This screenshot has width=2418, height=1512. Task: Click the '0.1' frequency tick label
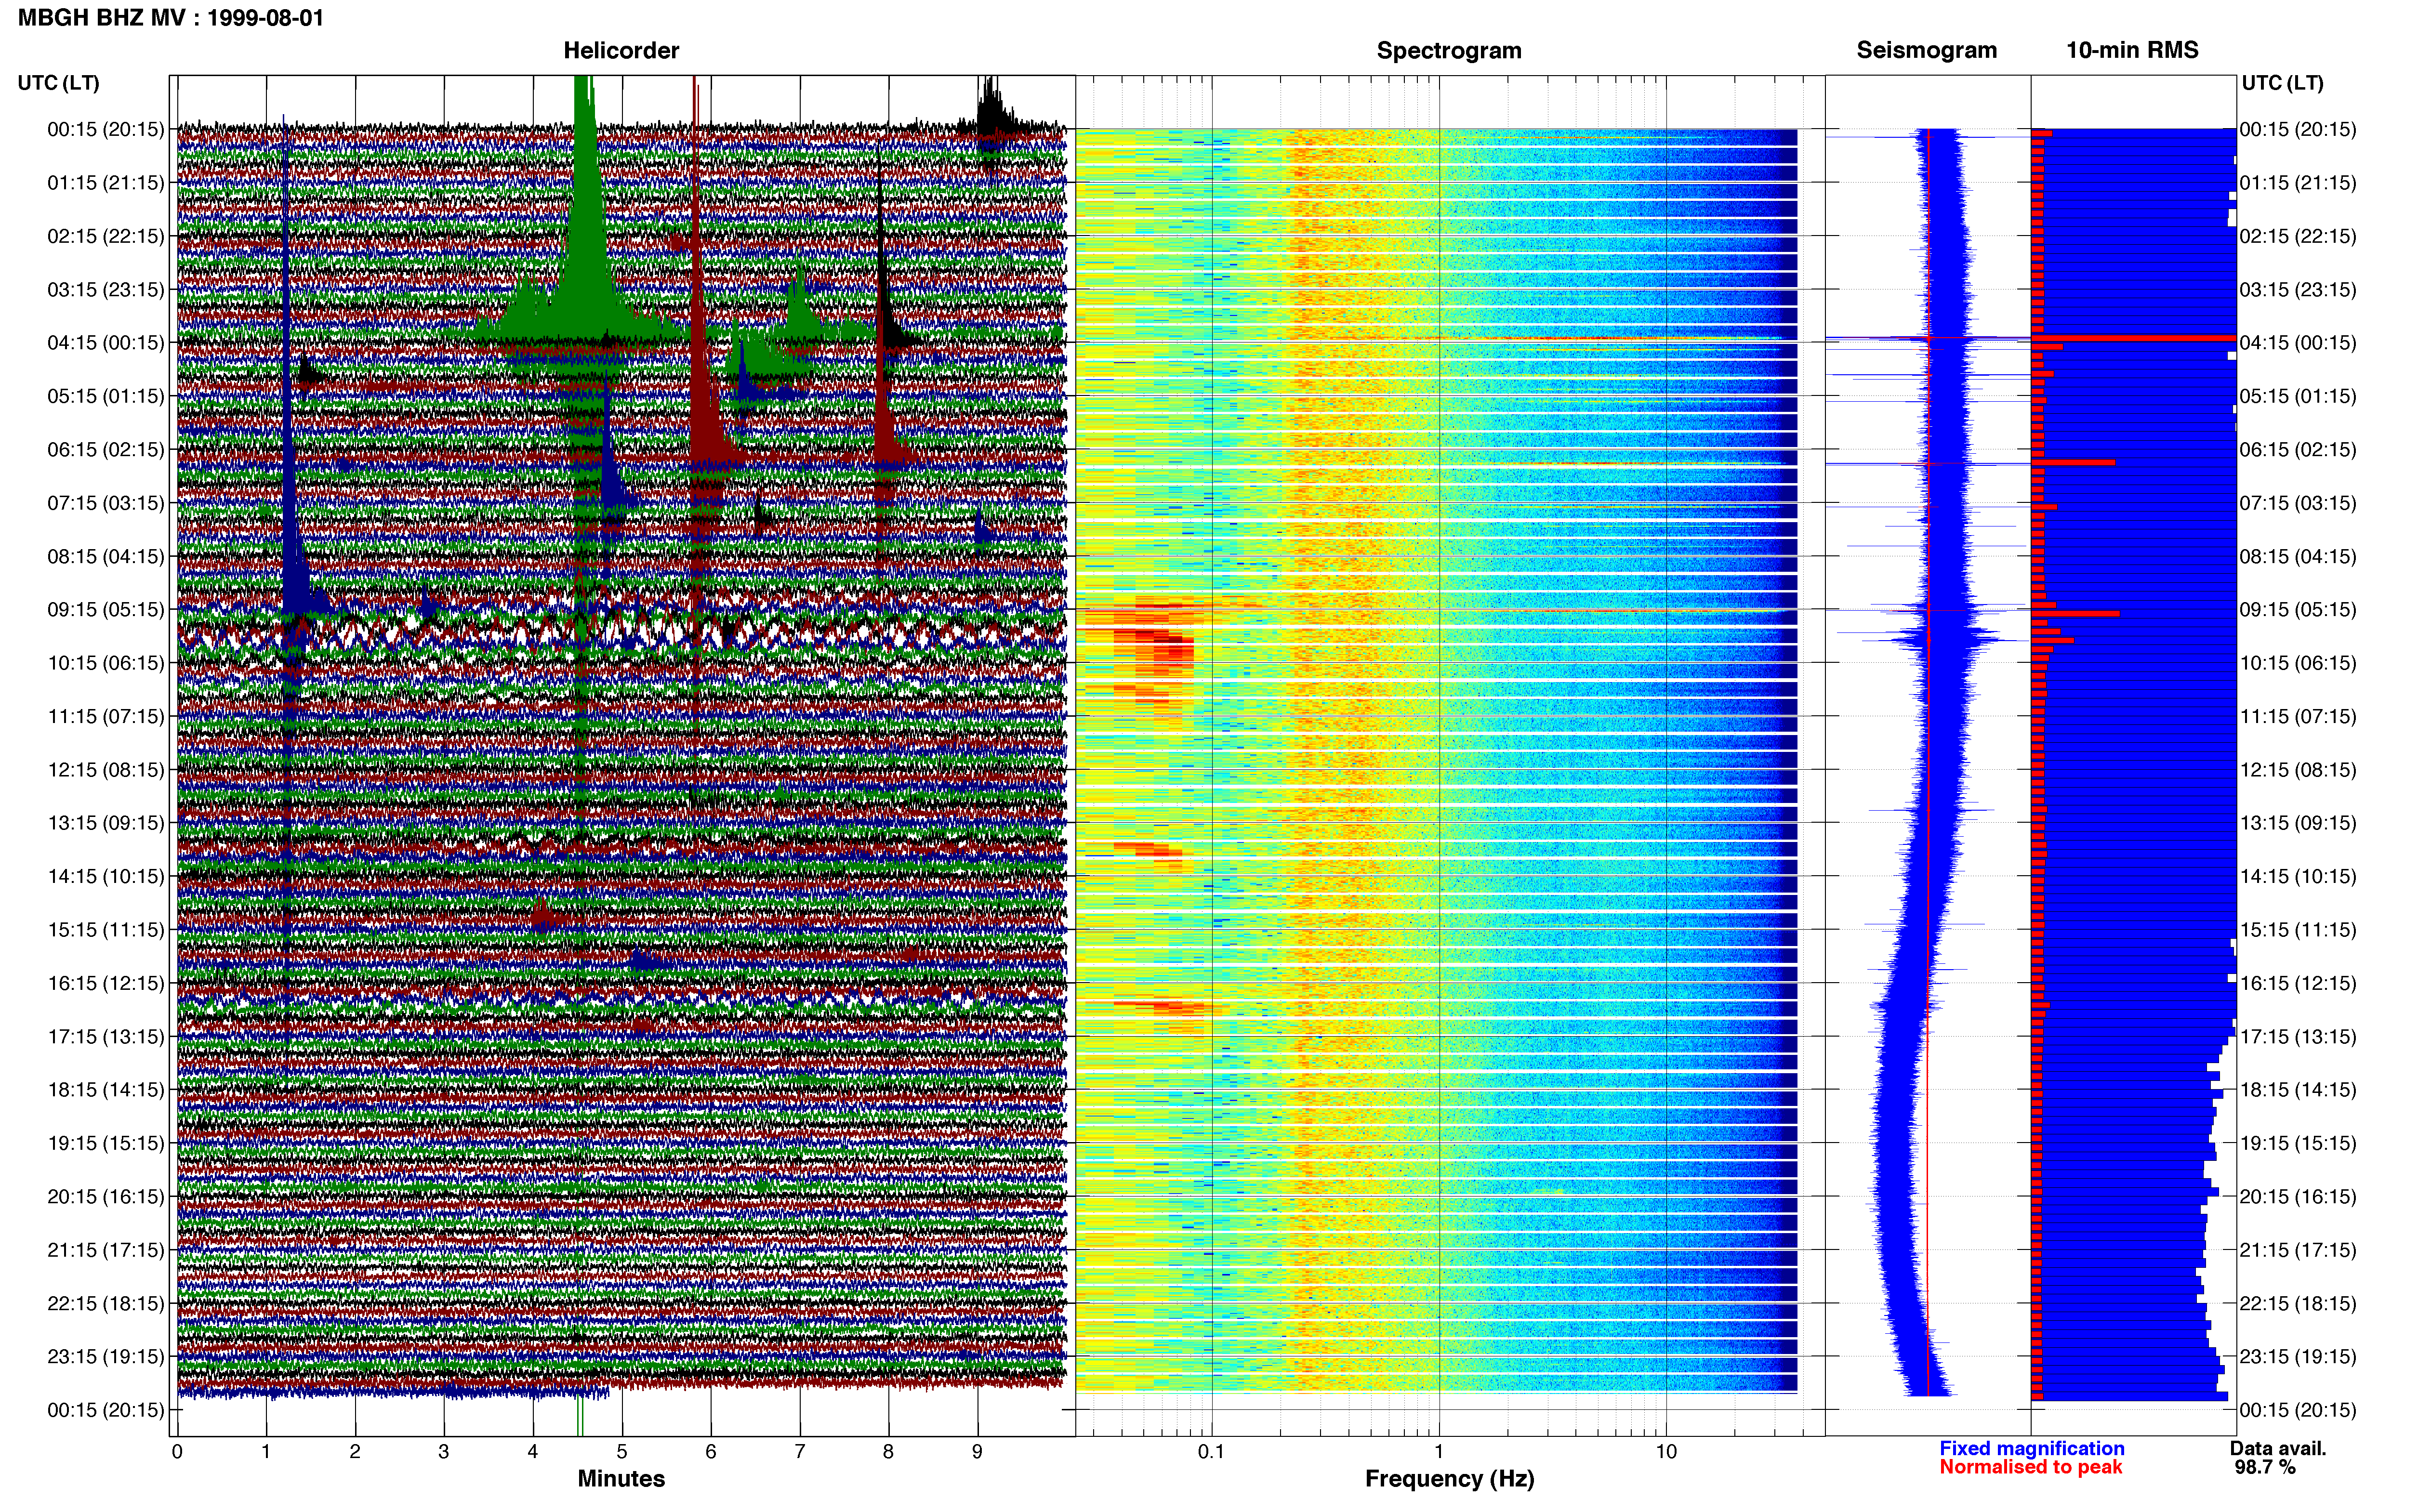pos(1211,1452)
